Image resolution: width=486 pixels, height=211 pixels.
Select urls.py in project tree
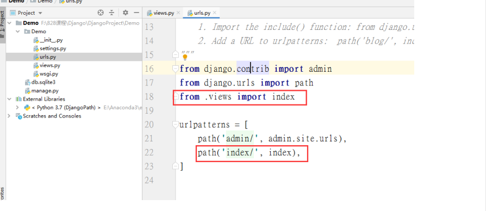[45, 57]
